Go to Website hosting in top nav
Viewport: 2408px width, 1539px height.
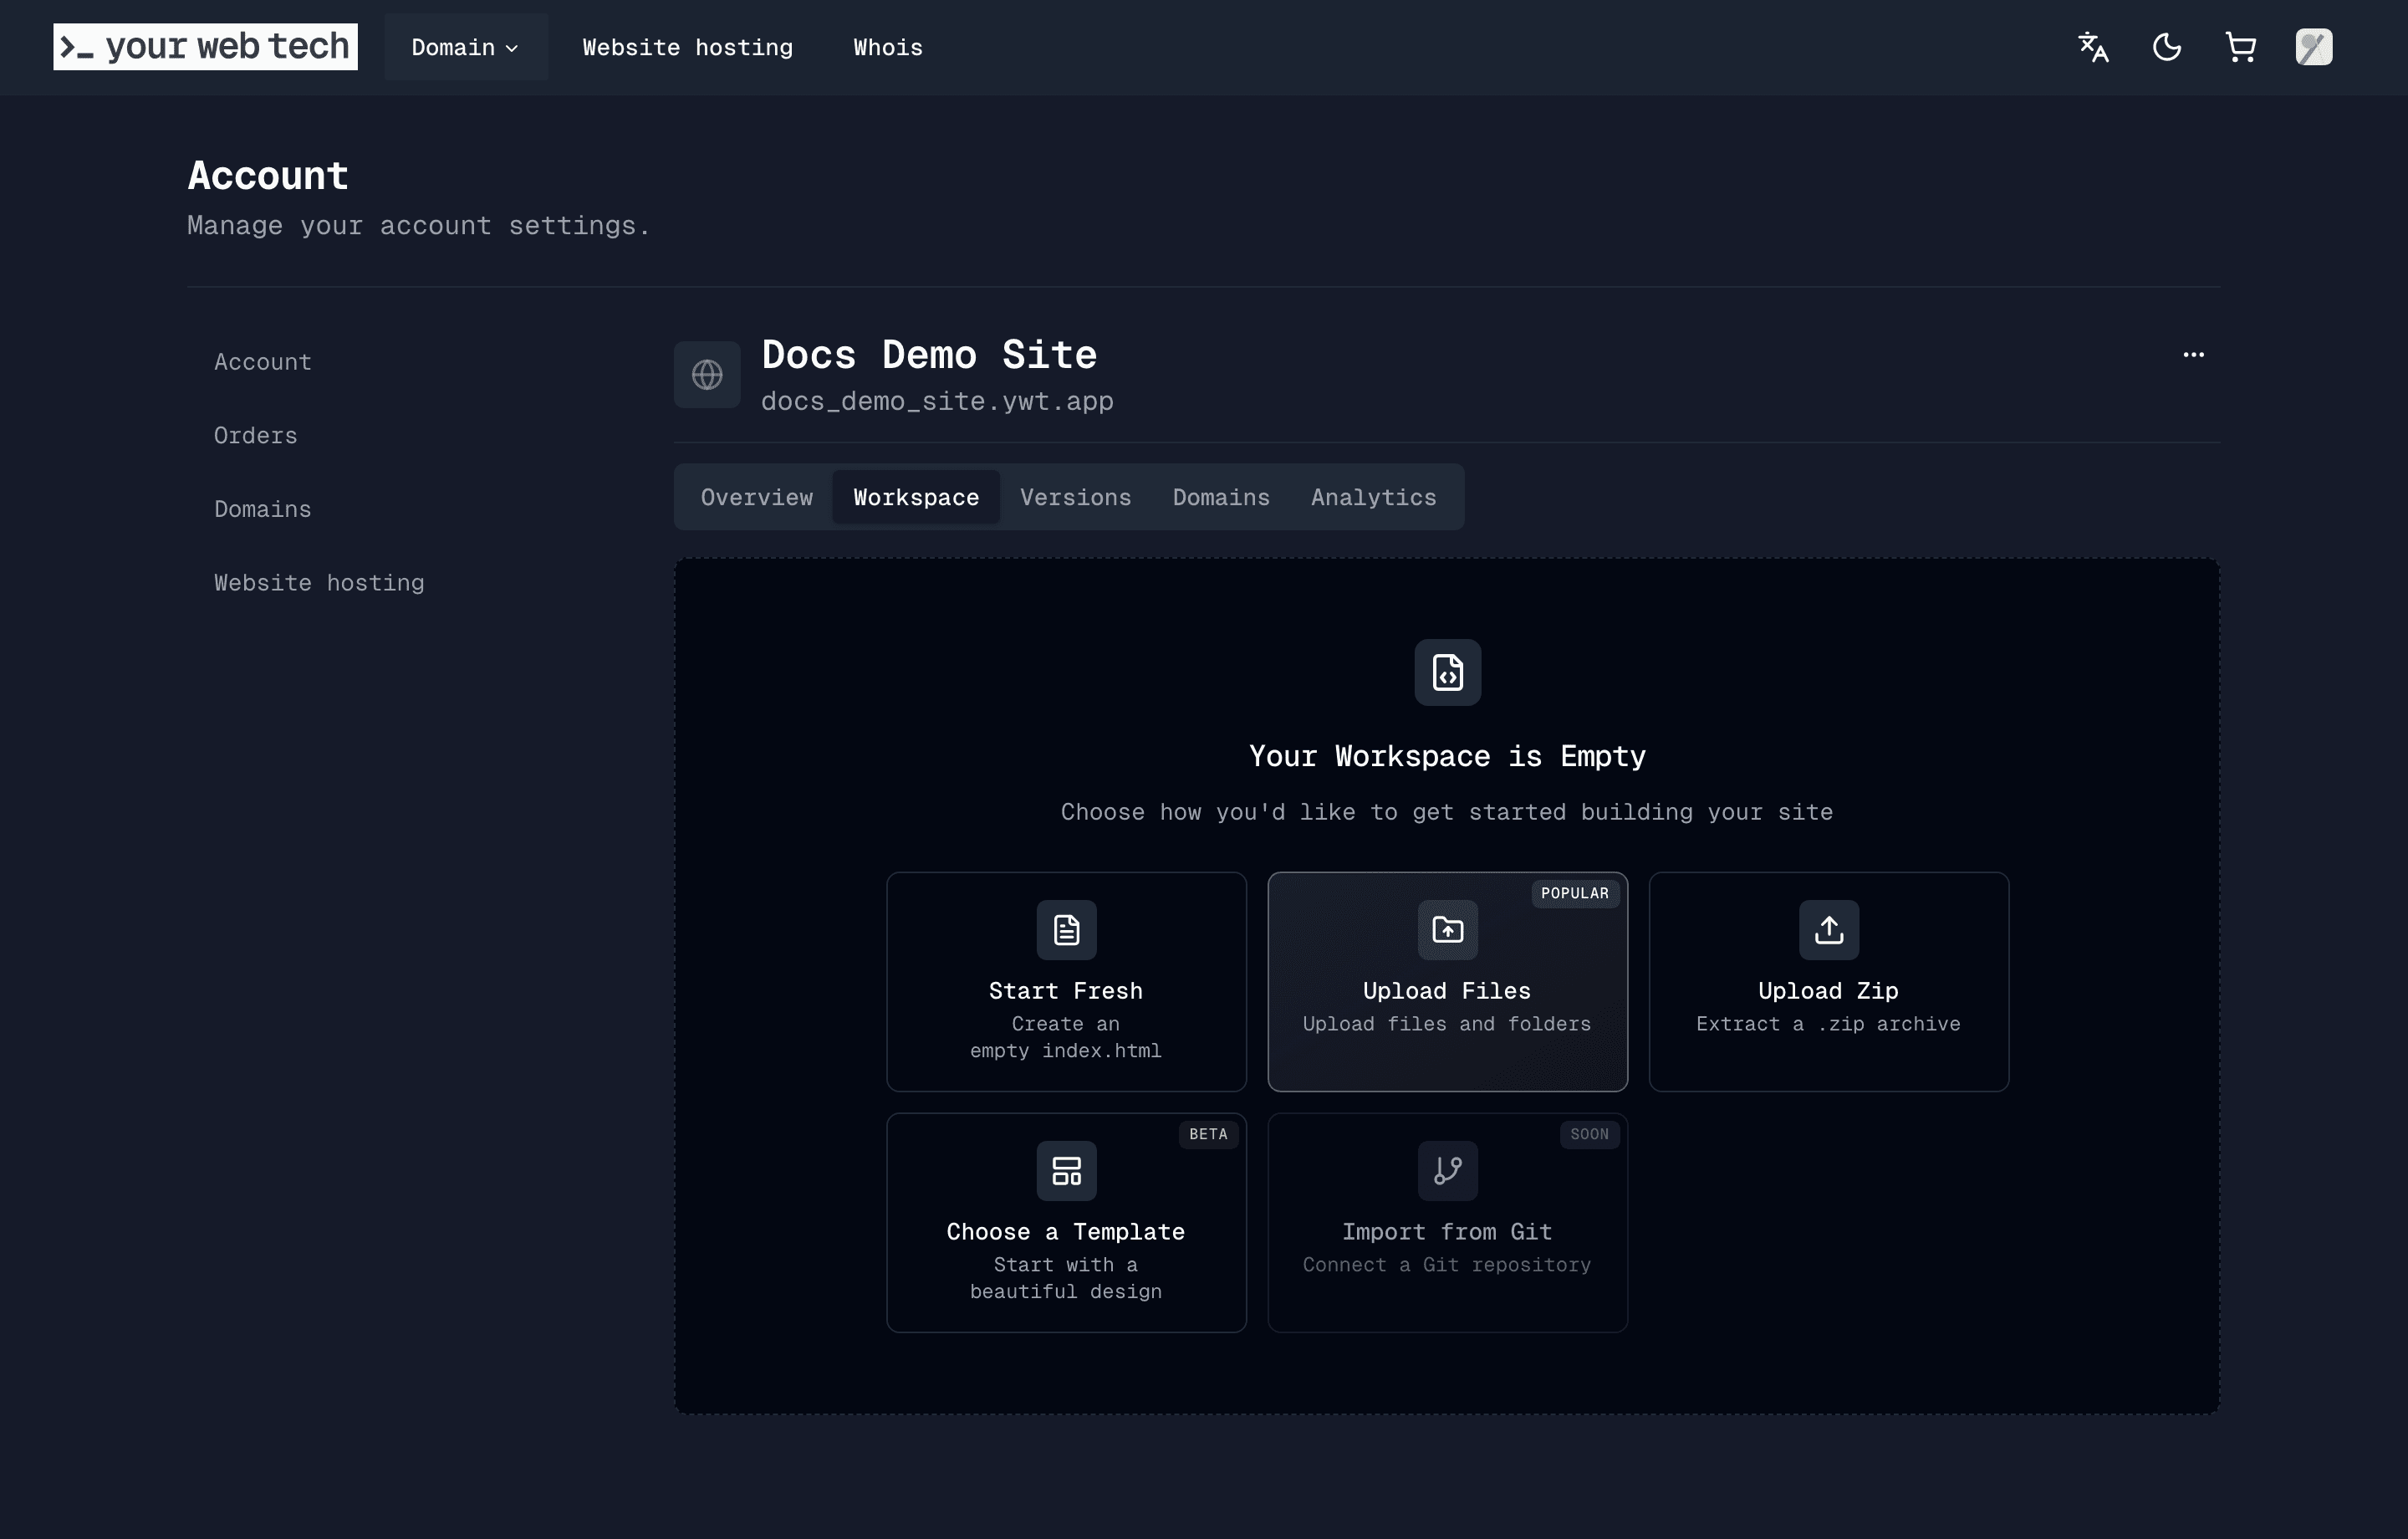tap(688, 47)
